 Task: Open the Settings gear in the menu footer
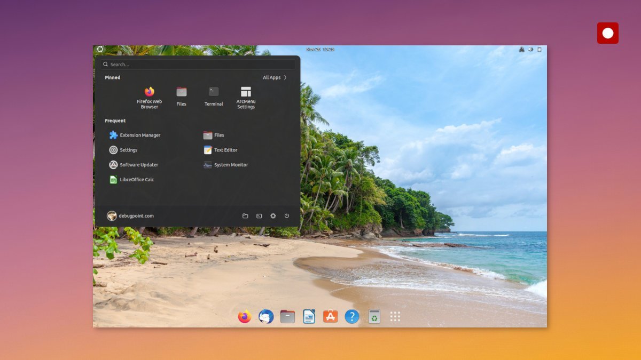[273, 216]
